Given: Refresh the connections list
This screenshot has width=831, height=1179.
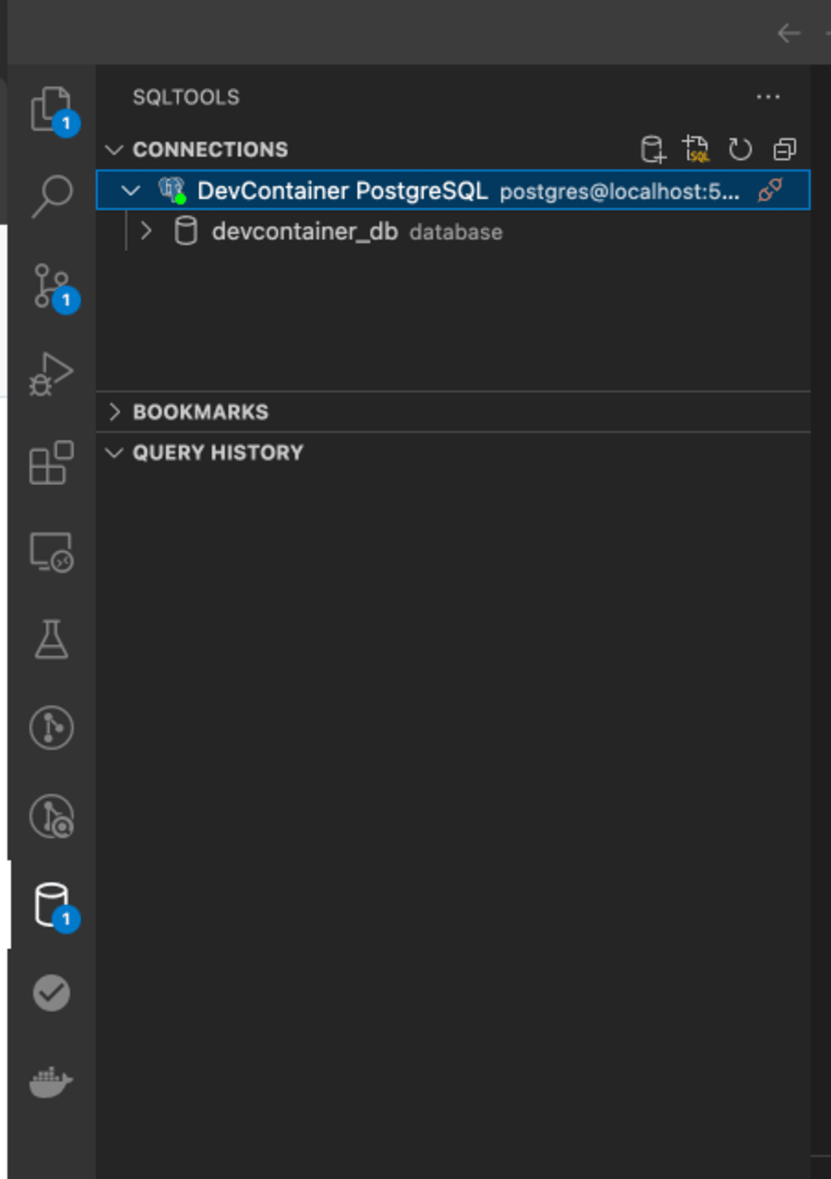Looking at the screenshot, I should pyautogui.click(x=740, y=149).
